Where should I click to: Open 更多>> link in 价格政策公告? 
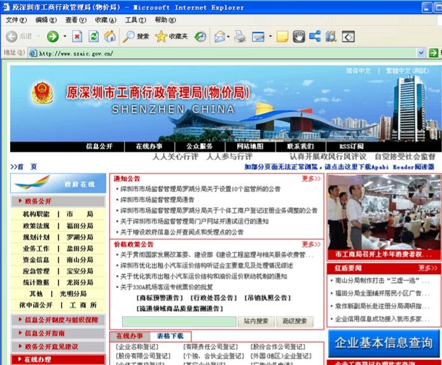[x=311, y=244]
